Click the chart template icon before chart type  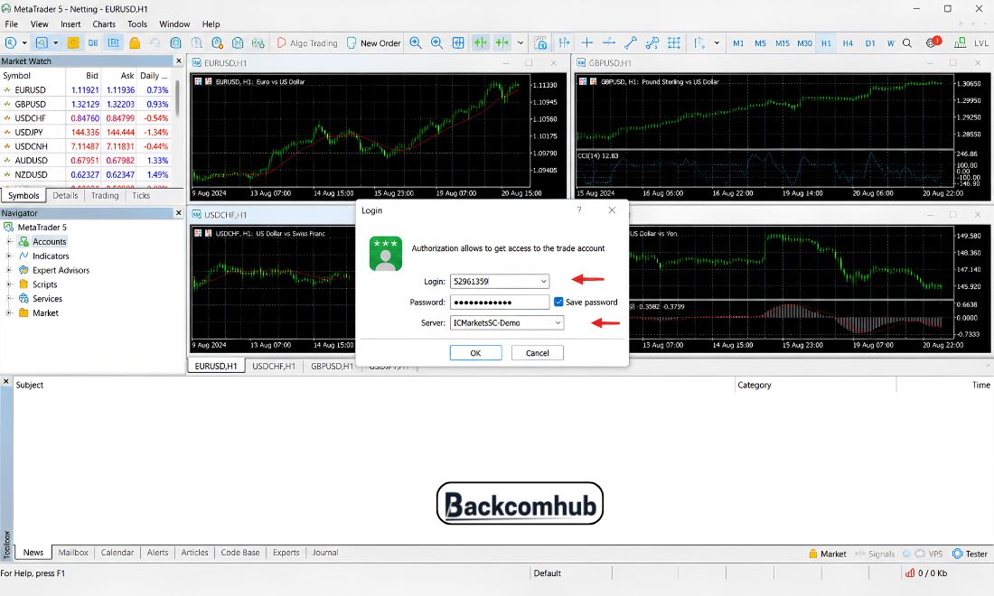(540, 43)
